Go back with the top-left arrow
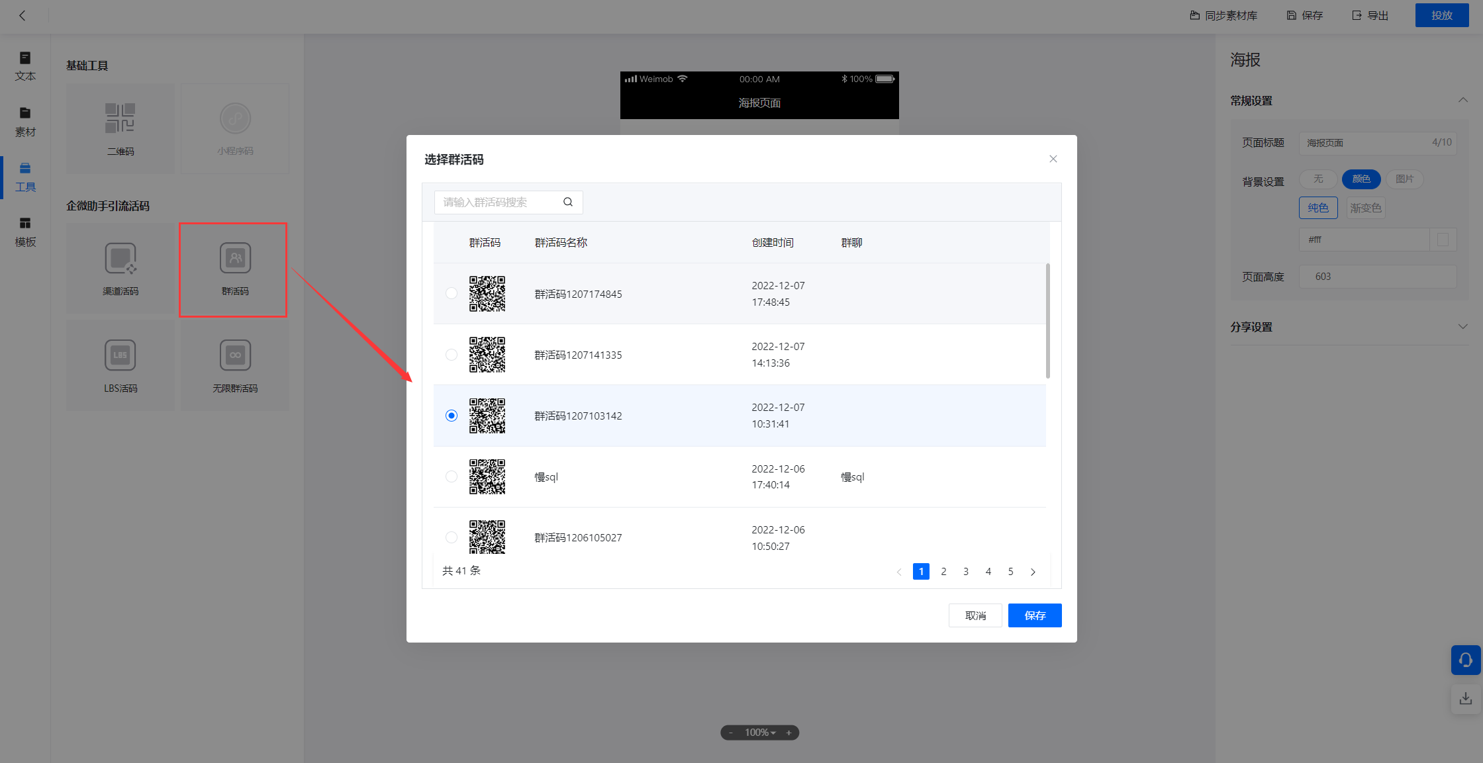Viewport: 1483px width, 763px height. (23, 15)
